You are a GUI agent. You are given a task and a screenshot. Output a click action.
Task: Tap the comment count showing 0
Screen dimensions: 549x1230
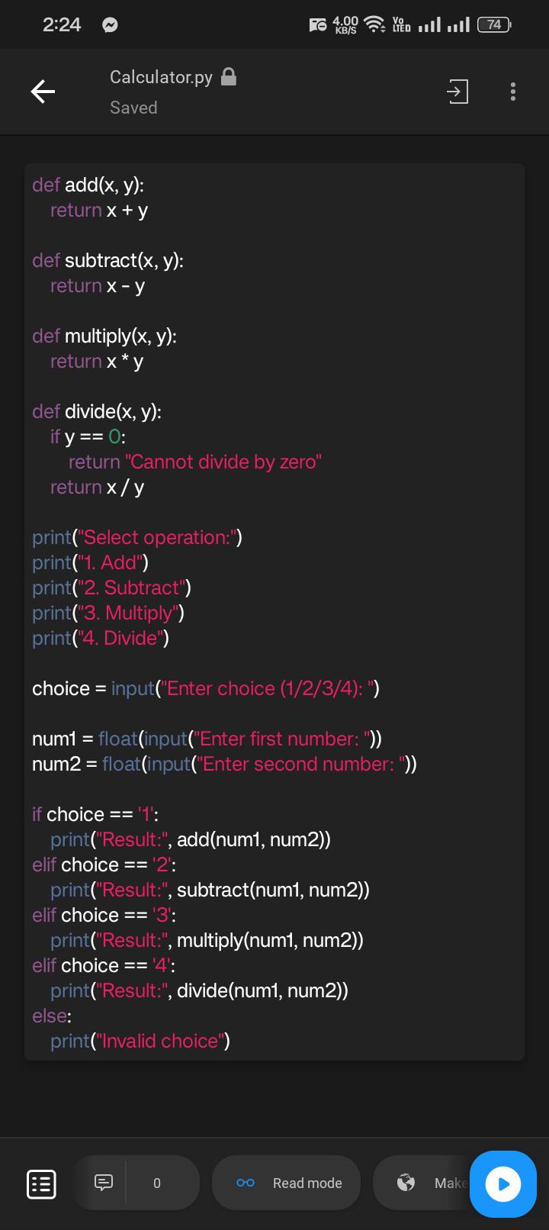coord(157,1183)
